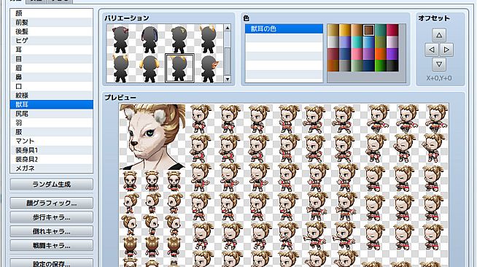Image resolution: width=477 pixels, height=267 pixels.
Task: Select 装身具2 in the parts list
Action: click(51, 159)
